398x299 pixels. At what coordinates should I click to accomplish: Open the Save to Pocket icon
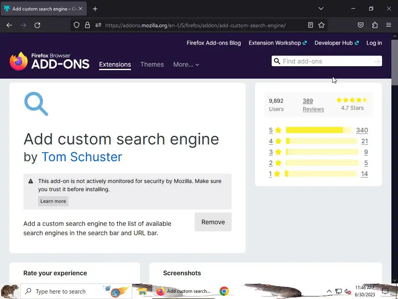tap(360, 25)
